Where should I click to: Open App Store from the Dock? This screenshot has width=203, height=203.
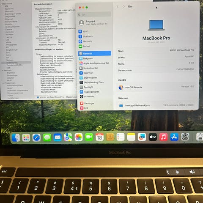(174, 137)
